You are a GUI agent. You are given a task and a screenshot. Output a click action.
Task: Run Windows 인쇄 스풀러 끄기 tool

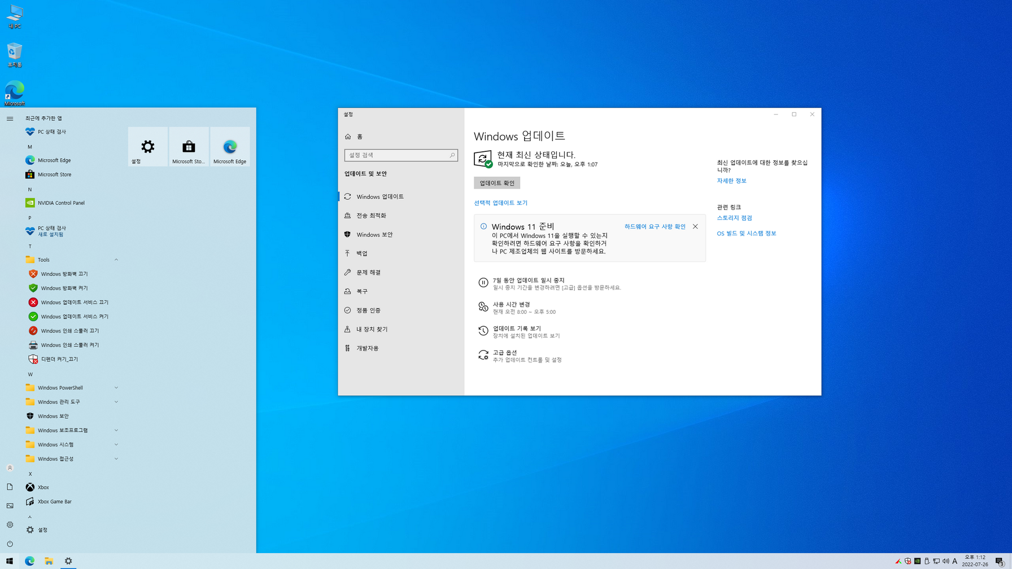point(71,331)
